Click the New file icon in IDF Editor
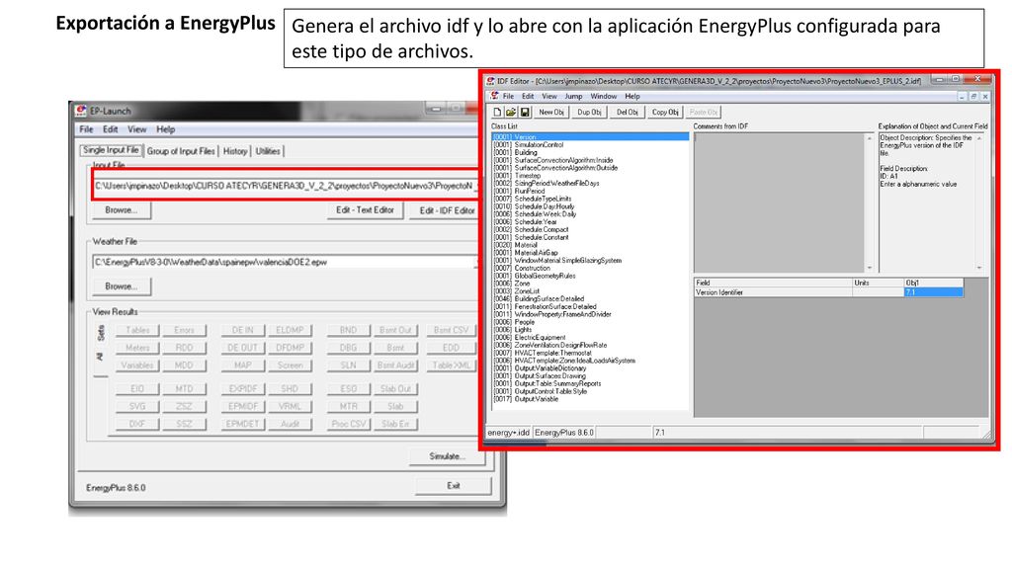The height and width of the screenshot is (569, 1012). pyautogui.click(x=498, y=113)
